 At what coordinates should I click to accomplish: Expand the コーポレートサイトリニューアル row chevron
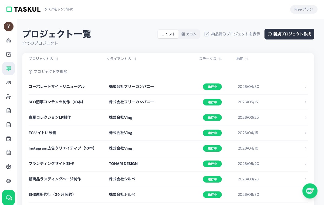(x=306, y=87)
